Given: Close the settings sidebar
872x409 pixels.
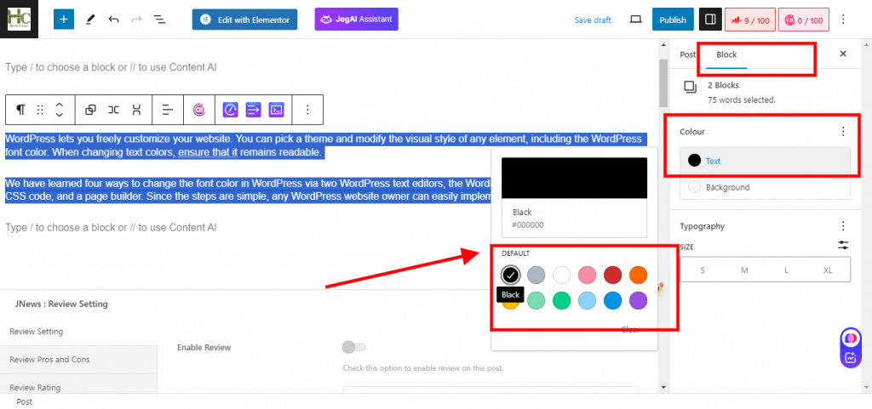Looking at the screenshot, I should click(843, 54).
